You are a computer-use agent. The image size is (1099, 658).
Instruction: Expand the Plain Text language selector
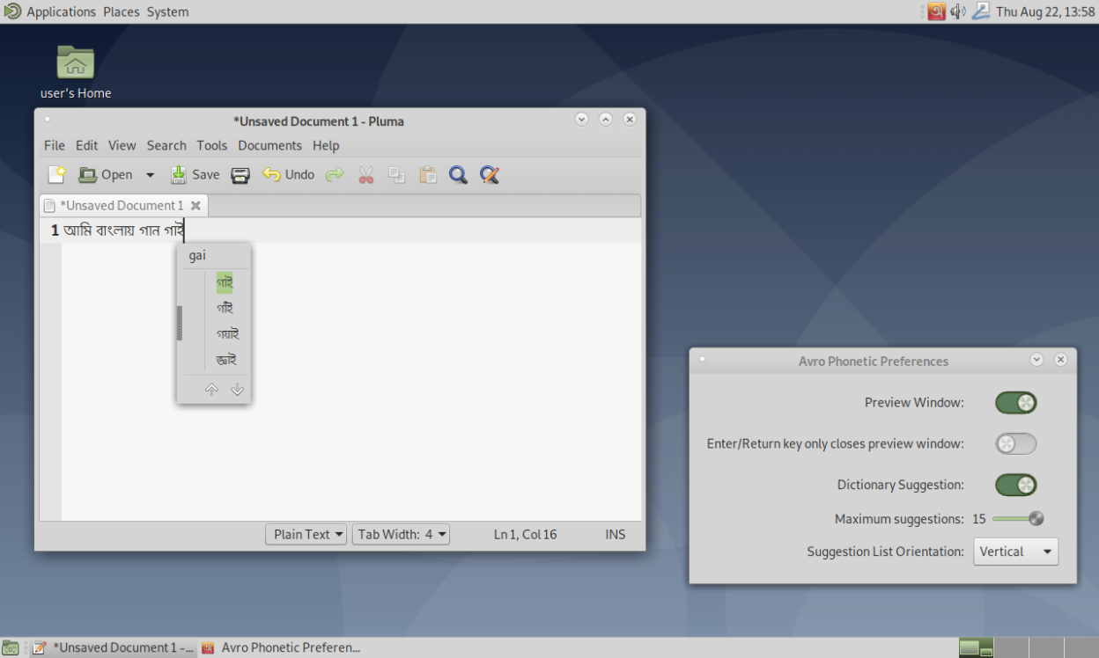(306, 534)
